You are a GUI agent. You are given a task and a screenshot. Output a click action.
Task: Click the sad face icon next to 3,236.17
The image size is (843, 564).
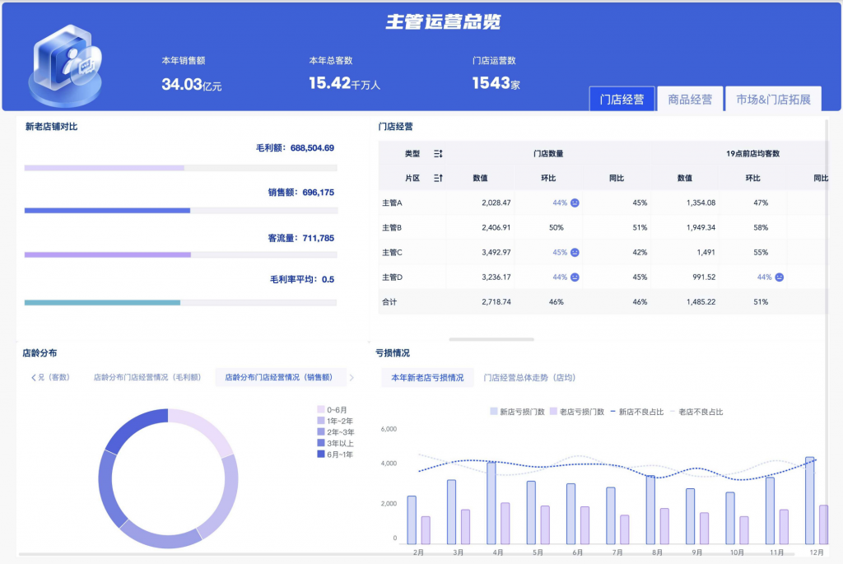tap(575, 277)
